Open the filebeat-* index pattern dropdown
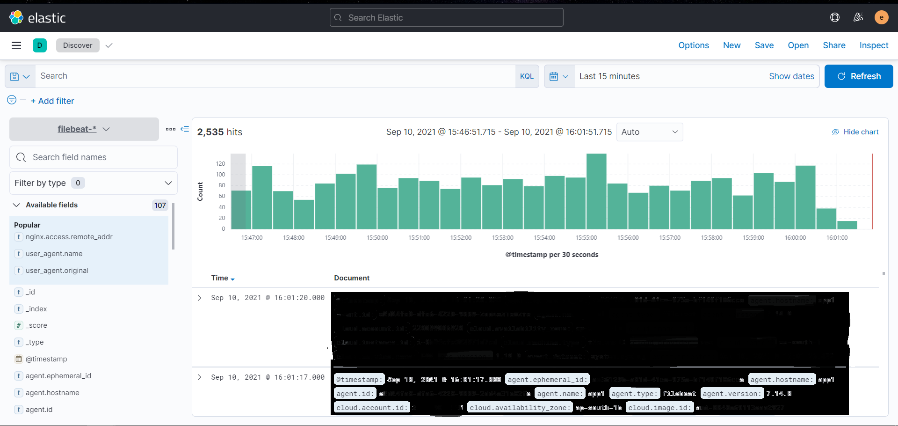This screenshot has height=426, width=898. coord(83,129)
